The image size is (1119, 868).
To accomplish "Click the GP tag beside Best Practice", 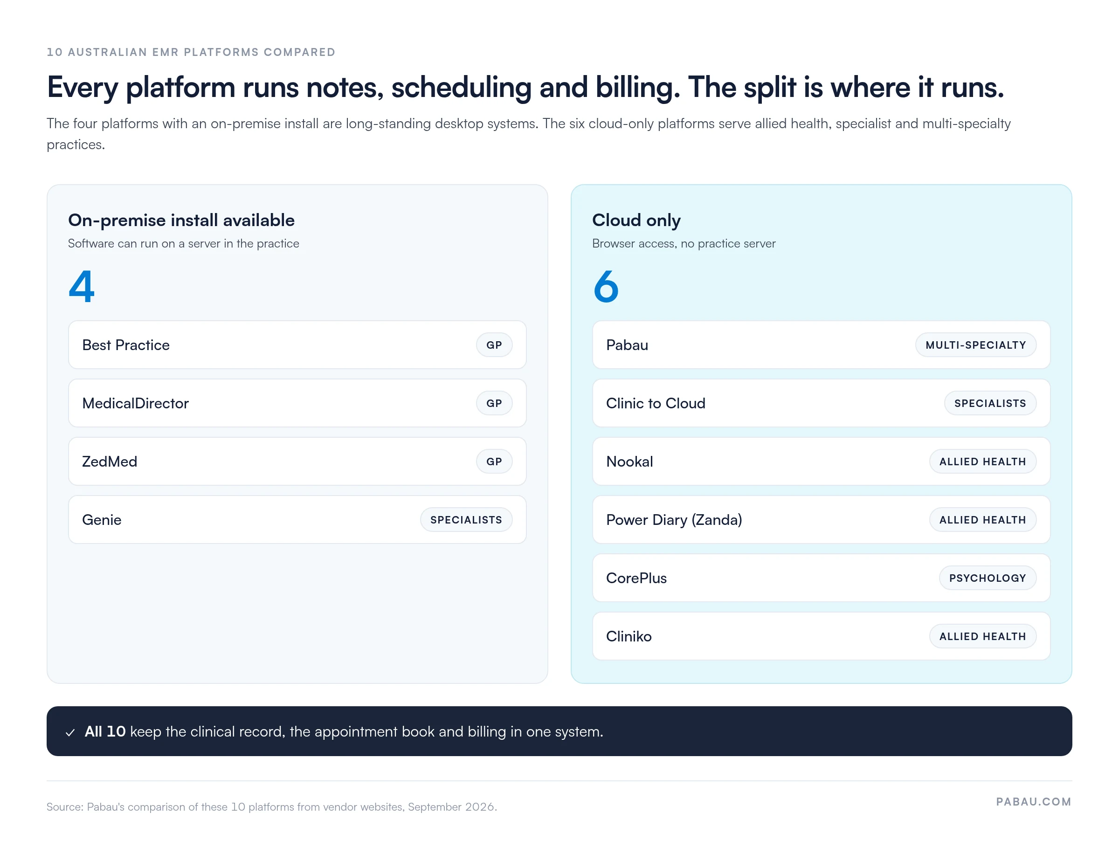I will click(494, 345).
